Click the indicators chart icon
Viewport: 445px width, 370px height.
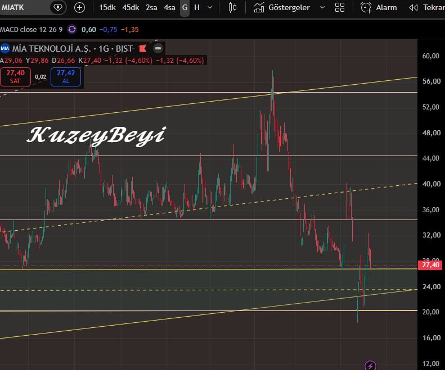(259, 8)
